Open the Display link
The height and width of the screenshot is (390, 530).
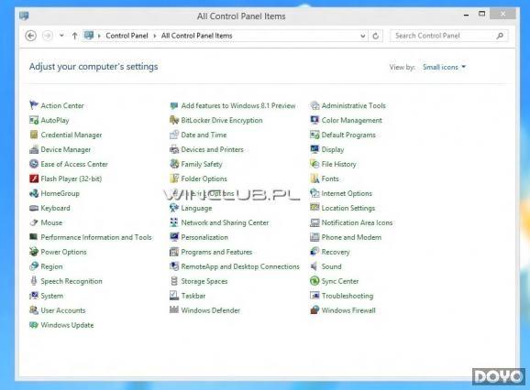pyautogui.click(x=333, y=149)
